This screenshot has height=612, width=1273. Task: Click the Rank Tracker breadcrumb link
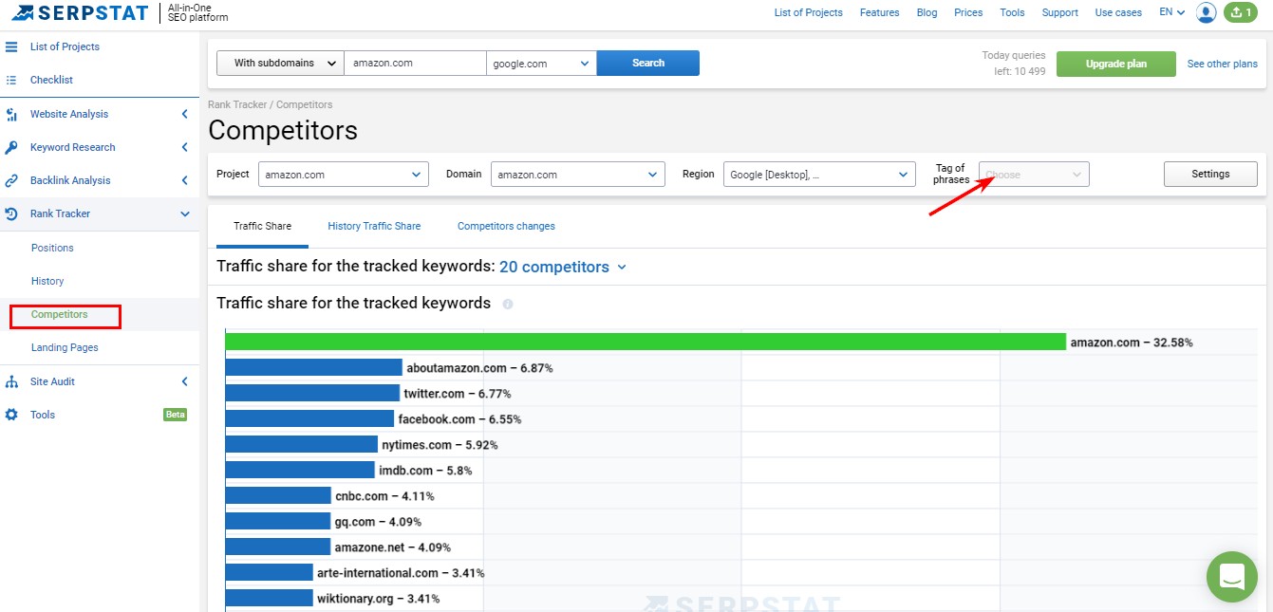click(x=237, y=104)
